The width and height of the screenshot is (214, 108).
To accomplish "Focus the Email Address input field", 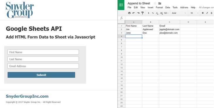I will (43, 66).
